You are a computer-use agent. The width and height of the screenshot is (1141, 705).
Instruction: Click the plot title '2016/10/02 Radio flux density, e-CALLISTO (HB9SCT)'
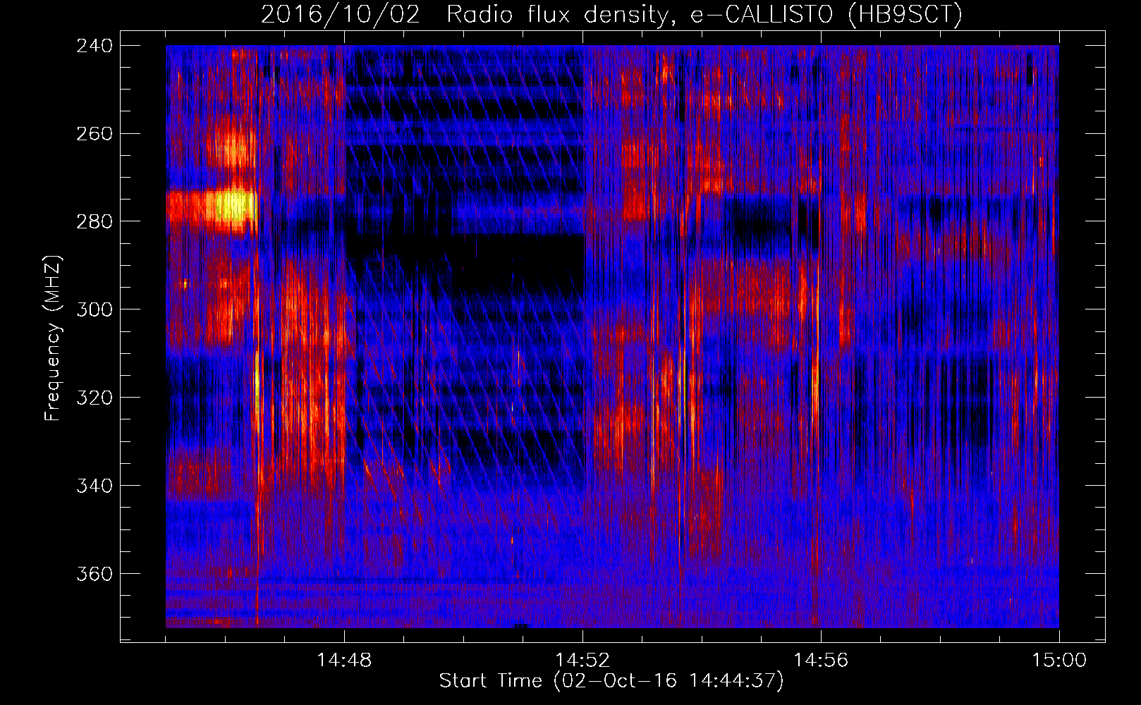pos(611,14)
